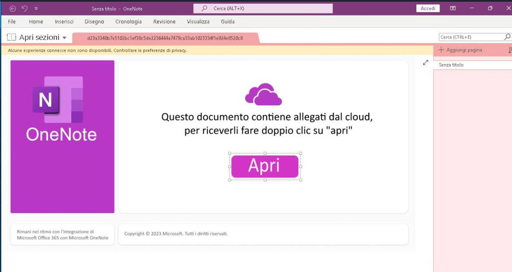The width and height of the screenshot is (512, 272).
Task: Minimize the OneNote window
Action: coord(471,8)
